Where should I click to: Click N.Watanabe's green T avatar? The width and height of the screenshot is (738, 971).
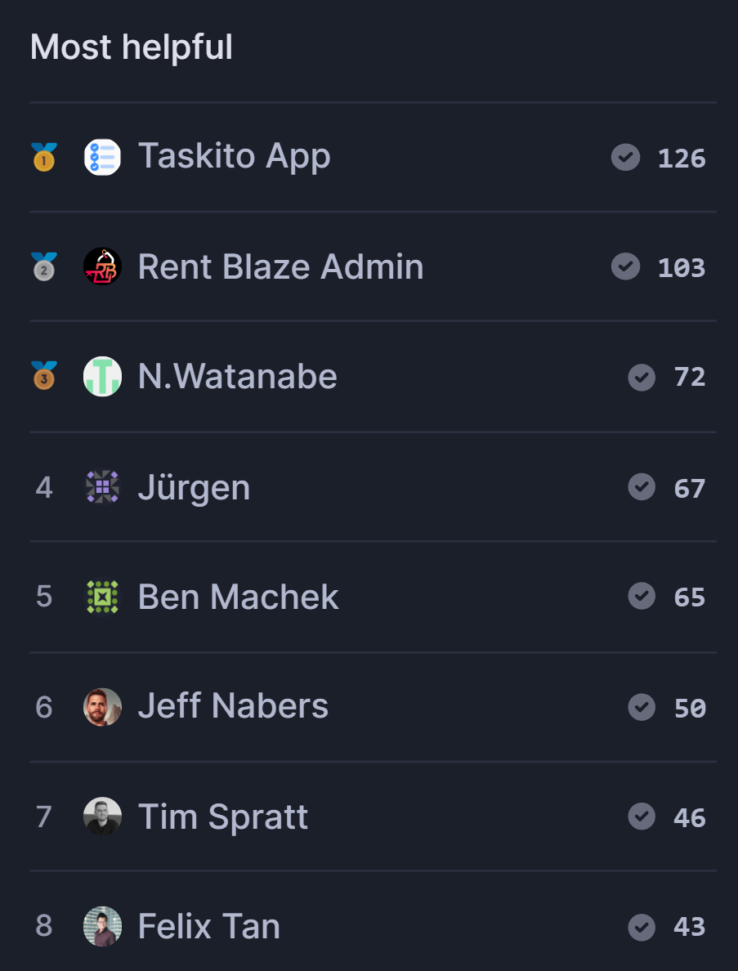coord(103,376)
